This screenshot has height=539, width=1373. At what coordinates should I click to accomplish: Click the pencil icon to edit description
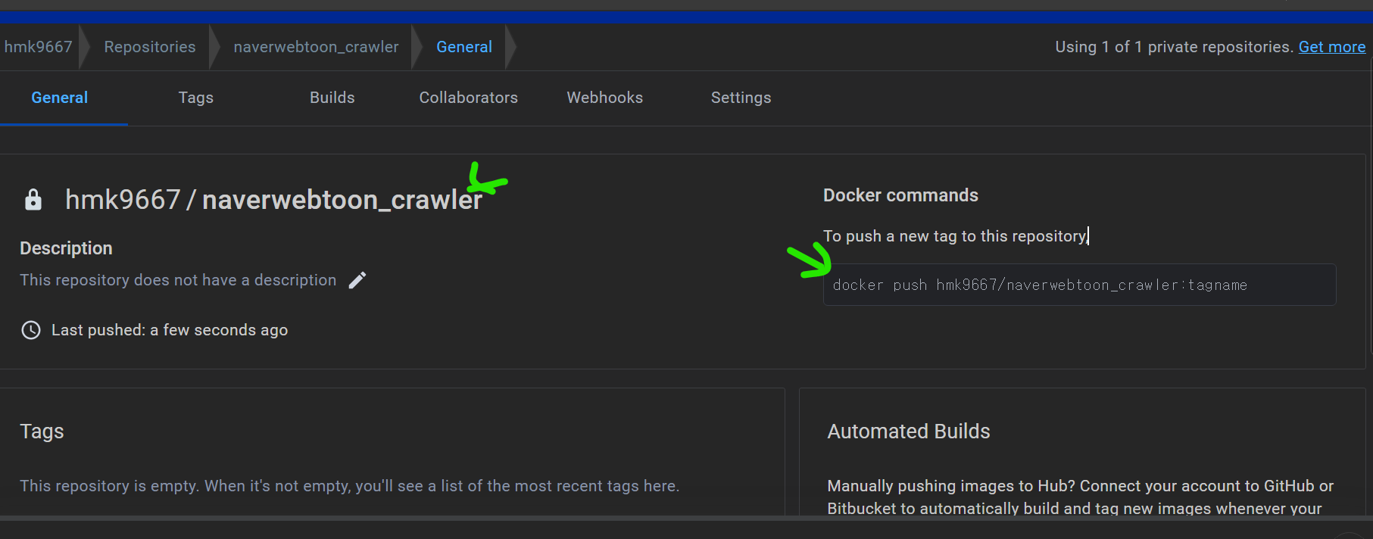[x=357, y=280]
